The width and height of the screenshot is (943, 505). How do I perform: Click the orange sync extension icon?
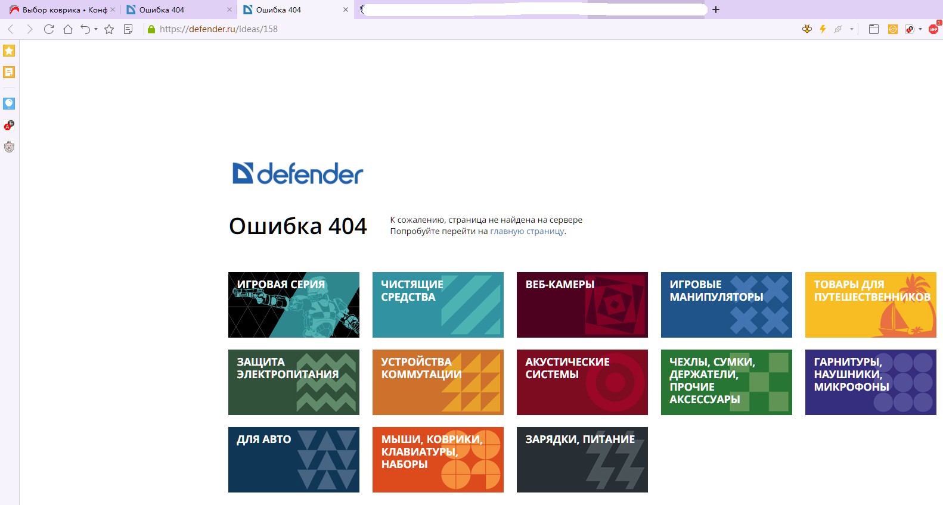click(893, 29)
